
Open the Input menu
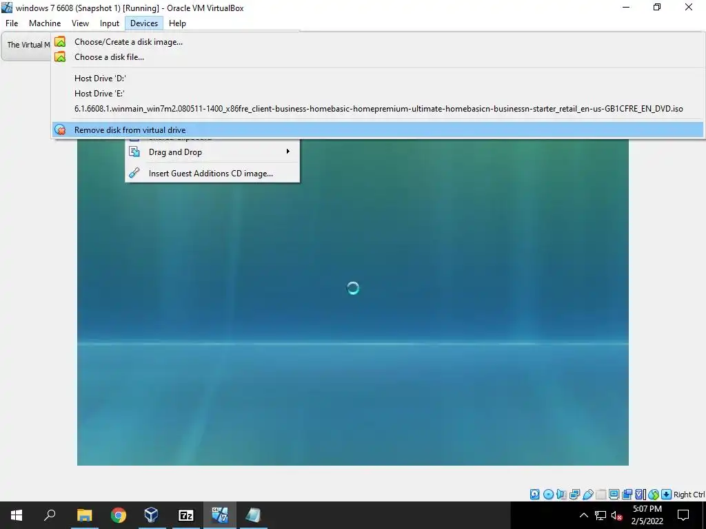tap(110, 23)
